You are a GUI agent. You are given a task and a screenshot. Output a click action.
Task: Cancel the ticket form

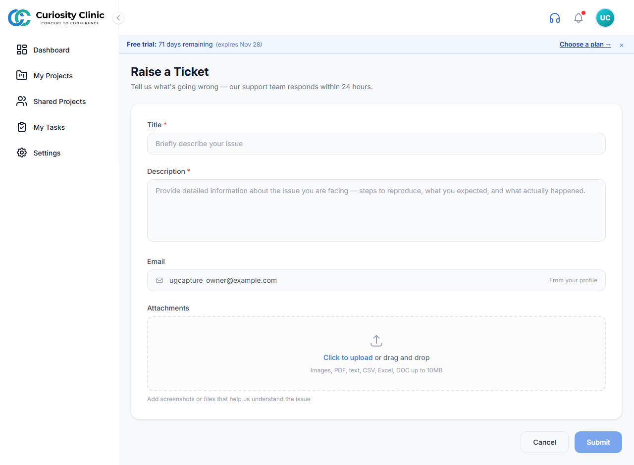coord(544,442)
